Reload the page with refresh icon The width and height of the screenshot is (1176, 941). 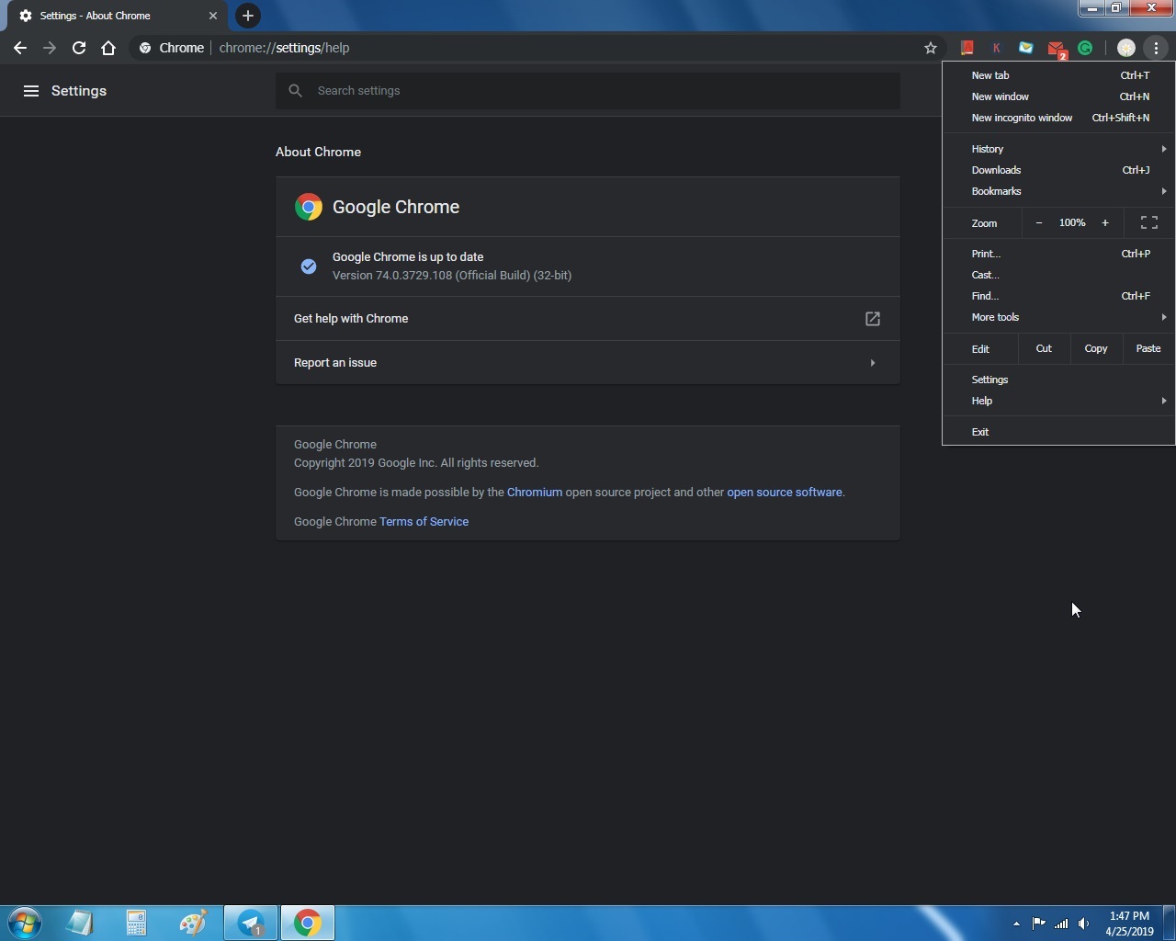click(79, 48)
